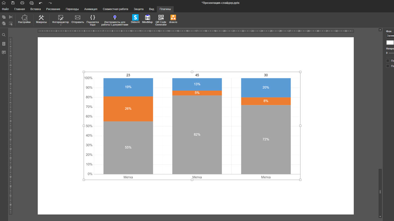Screen dimensions: 394x221
Task: Open the home screen via house icon
Action: pos(4,3)
